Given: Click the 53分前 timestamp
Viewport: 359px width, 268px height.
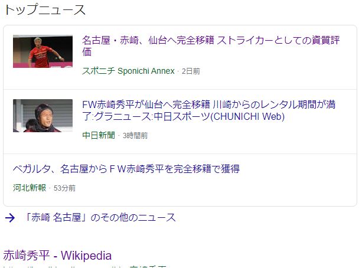Looking at the screenshot, I should (x=64, y=188).
